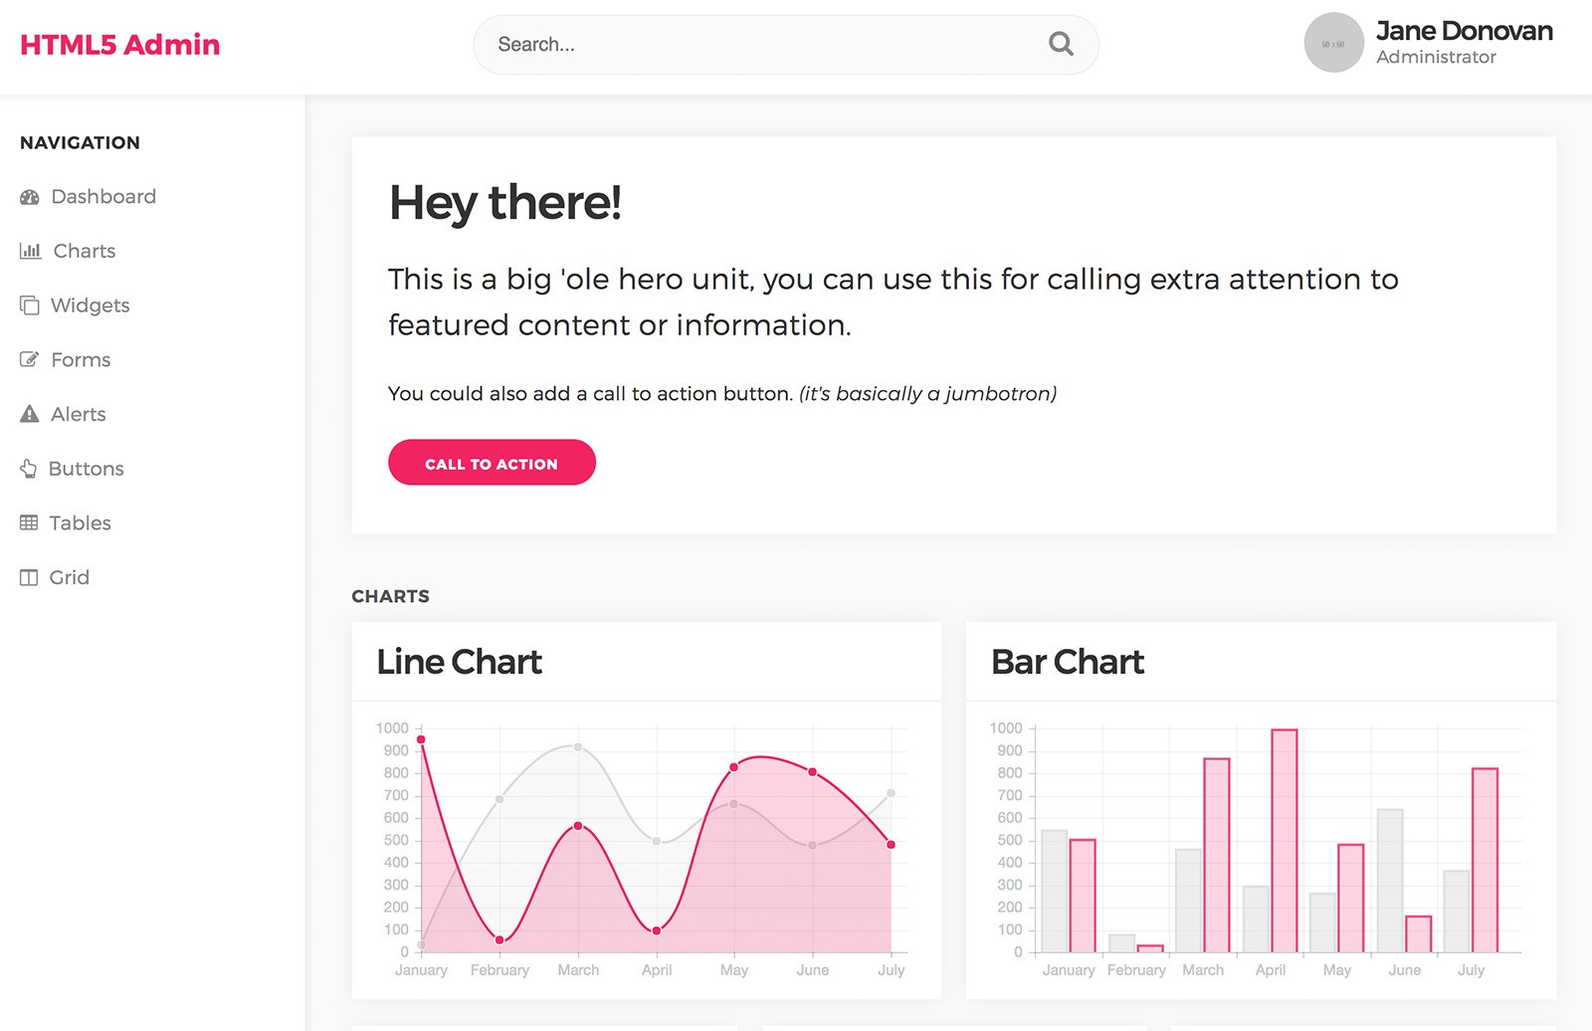Click the tallest April bar in Bar Chart
This screenshot has height=1031, width=1592.
click(x=1285, y=841)
